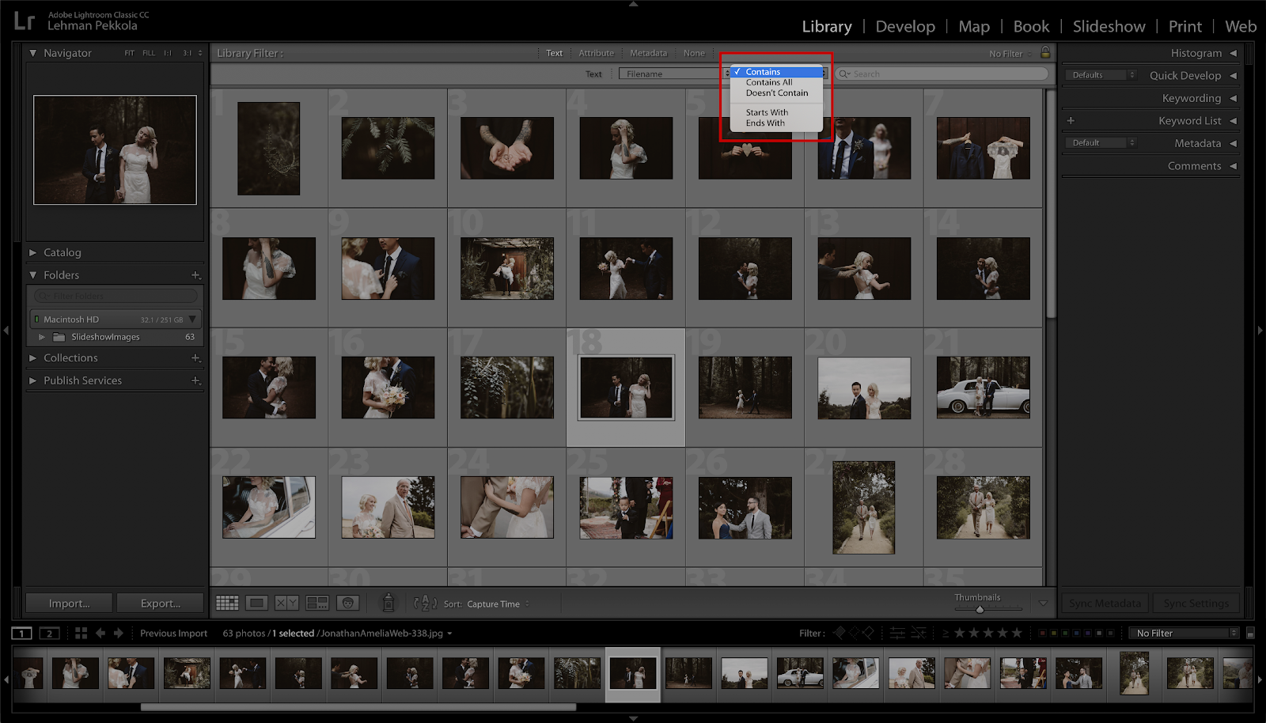This screenshot has width=1266, height=723.
Task: Expand the Comments panel
Action: (1233, 166)
